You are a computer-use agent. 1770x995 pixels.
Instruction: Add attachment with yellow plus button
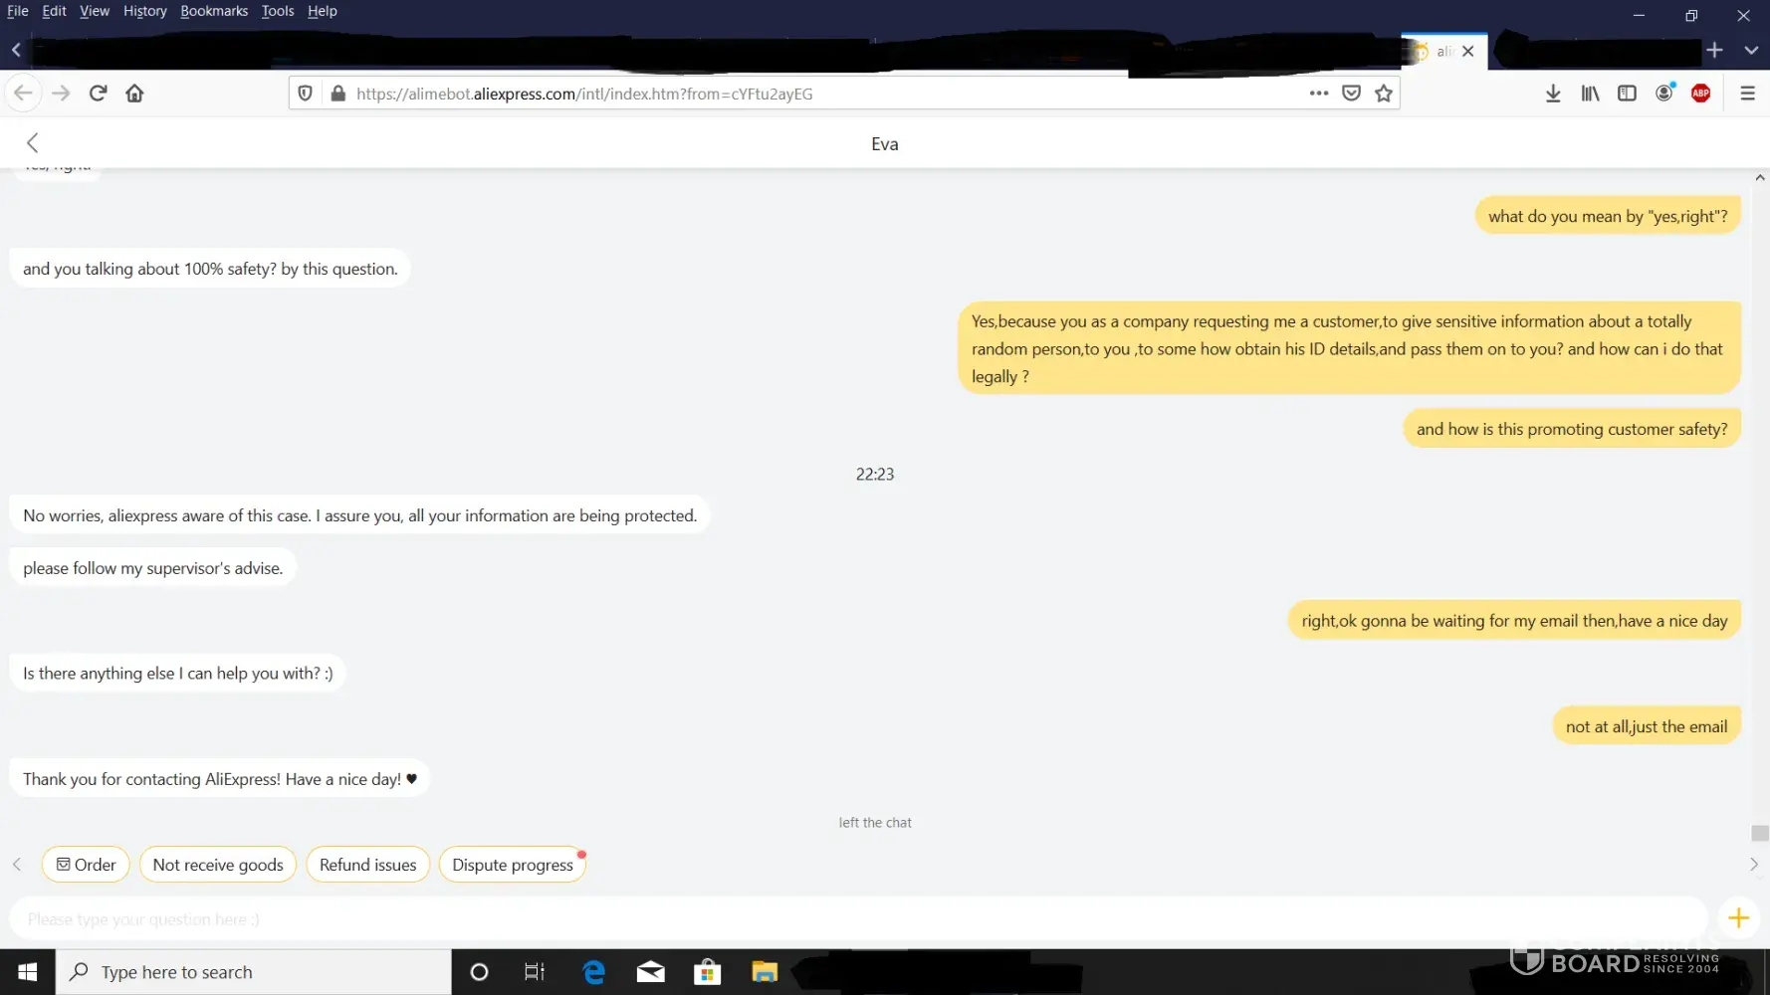tap(1739, 918)
